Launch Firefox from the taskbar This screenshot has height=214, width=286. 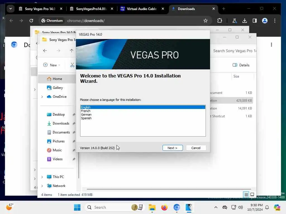pyautogui.click(x=164, y=207)
